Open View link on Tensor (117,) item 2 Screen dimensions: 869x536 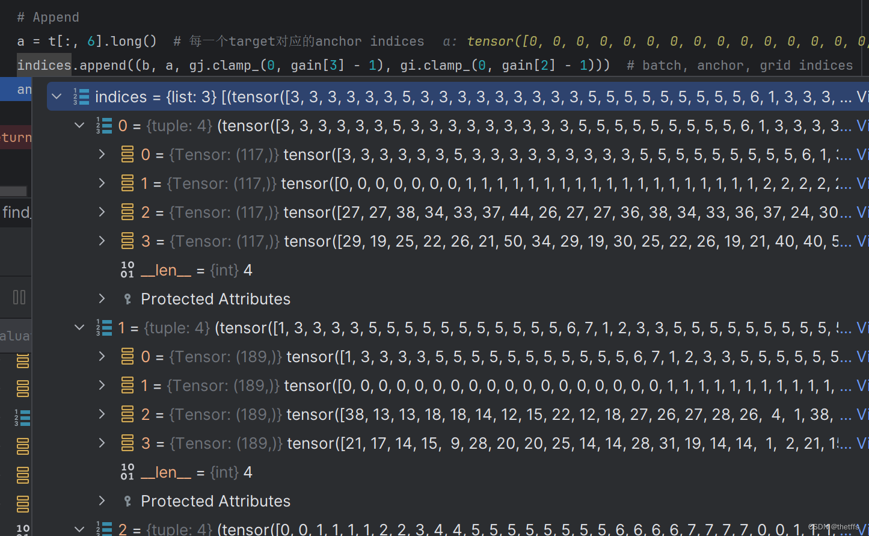(862, 212)
